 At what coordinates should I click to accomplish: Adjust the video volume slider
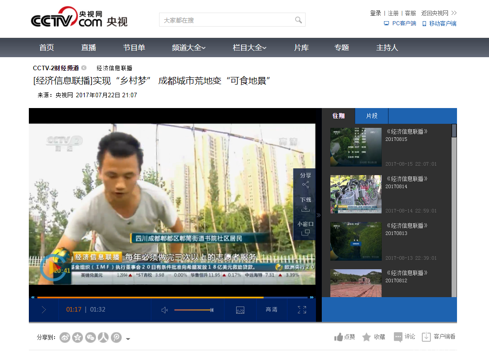(193, 310)
